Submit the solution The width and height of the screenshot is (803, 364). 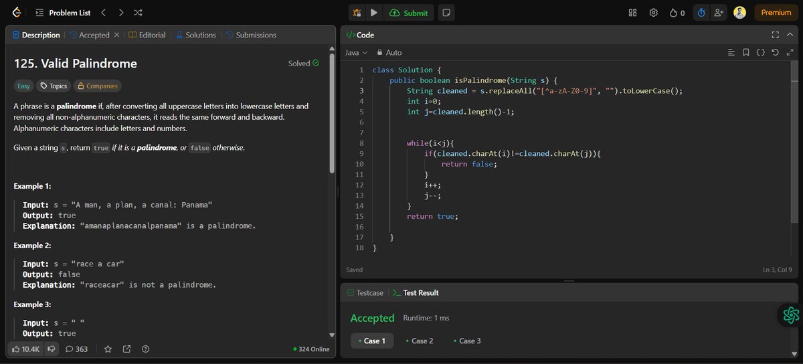pos(408,13)
